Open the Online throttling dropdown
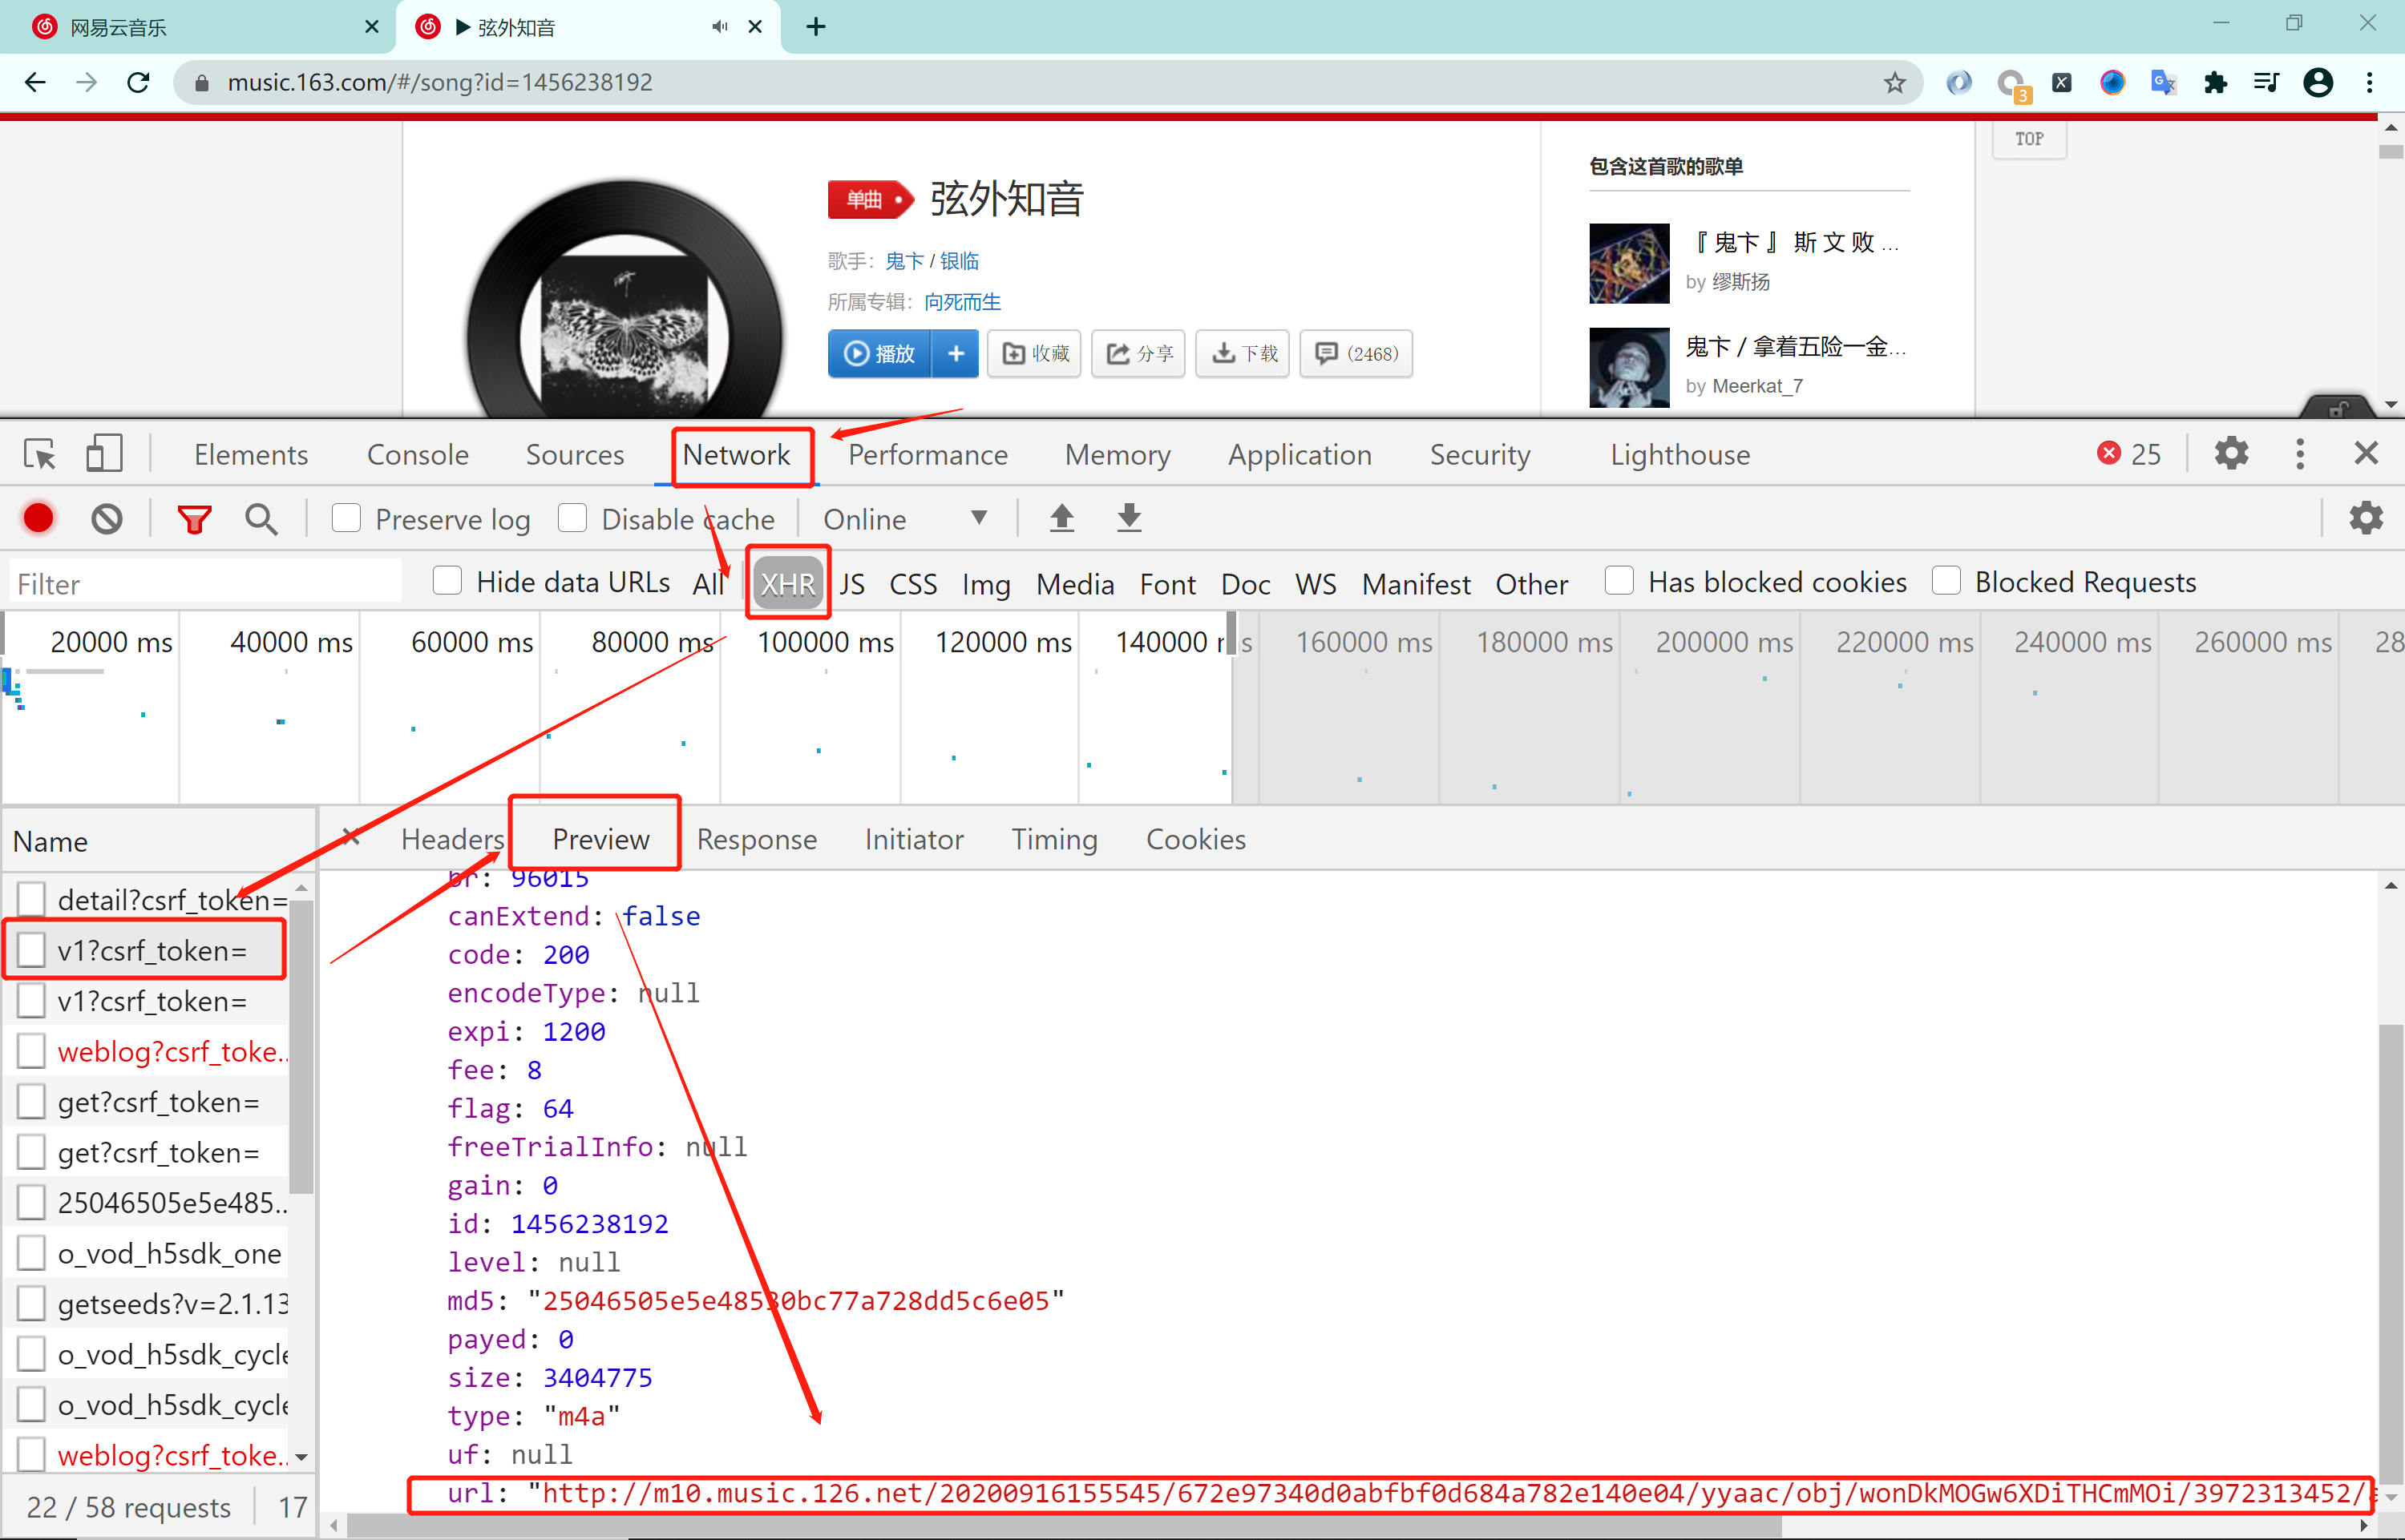Viewport: 2405px width, 1540px height. pyautogui.click(x=905, y=519)
